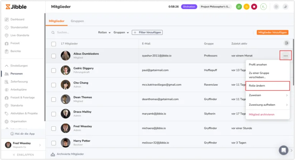Screen dimensions: 295x160
Task: Tick the checkbox for Harry Potter
Action: [x=54, y=143]
